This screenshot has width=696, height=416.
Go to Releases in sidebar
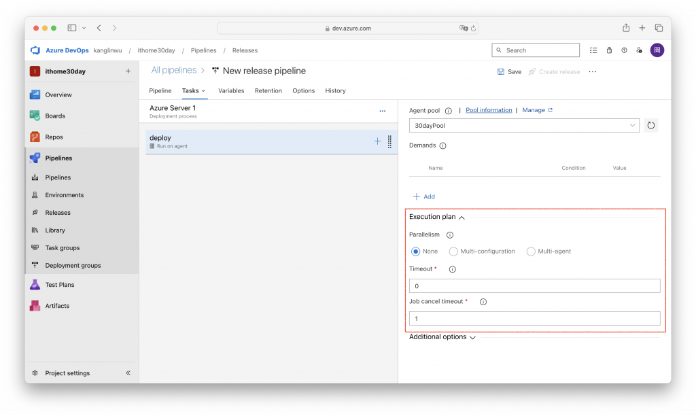pyautogui.click(x=58, y=213)
